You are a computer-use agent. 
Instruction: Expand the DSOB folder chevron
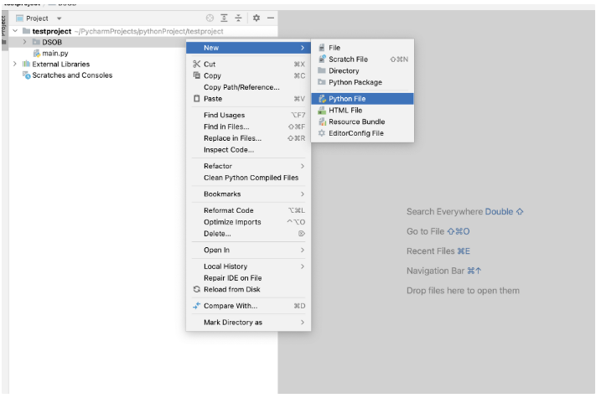(x=24, y=42)
